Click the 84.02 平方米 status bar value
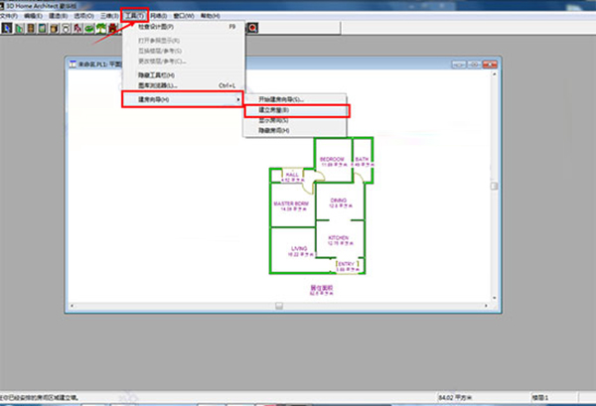 (455, 398)
